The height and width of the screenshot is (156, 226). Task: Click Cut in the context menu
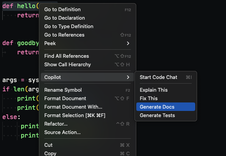tap(87, 145)
